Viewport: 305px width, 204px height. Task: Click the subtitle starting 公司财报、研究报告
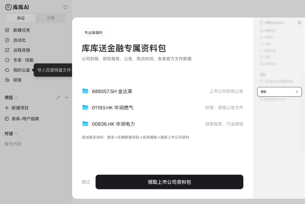[137, 59]
